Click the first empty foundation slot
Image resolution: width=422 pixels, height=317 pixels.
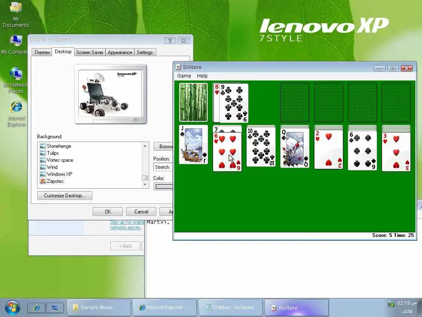click(x=295, y=102)
